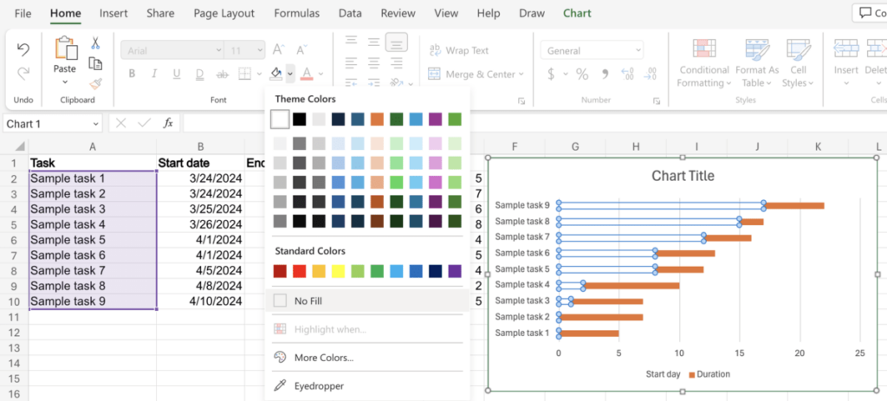The height and width of the screenshot is (401, 887).
Task: Click the Insert Function fx icon
Action: [168, 123]
